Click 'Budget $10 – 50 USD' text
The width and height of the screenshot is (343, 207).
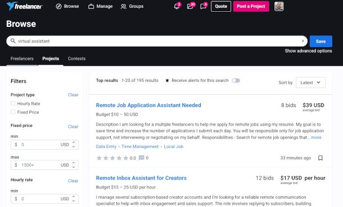click(x=117, y=114)
